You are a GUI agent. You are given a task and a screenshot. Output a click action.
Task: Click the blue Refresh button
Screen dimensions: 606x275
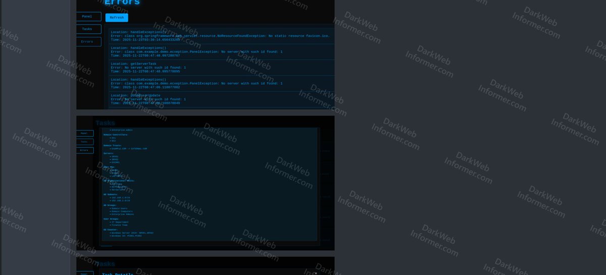(117, 18)
